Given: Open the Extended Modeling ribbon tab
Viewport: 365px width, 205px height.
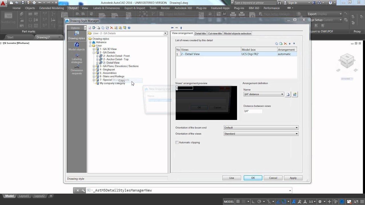Looking at the screenshot, I should [52, 8].
